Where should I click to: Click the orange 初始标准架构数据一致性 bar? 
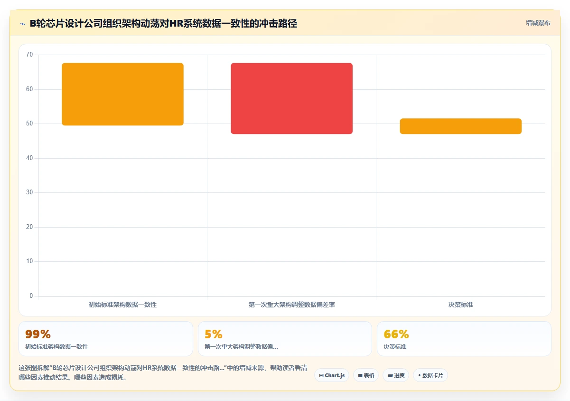122,94
